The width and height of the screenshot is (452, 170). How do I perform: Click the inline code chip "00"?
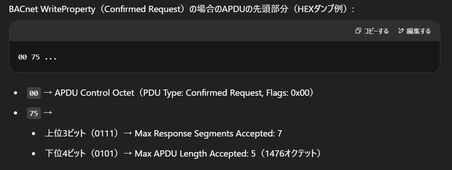pyautogui.click(x=34, y=93)
